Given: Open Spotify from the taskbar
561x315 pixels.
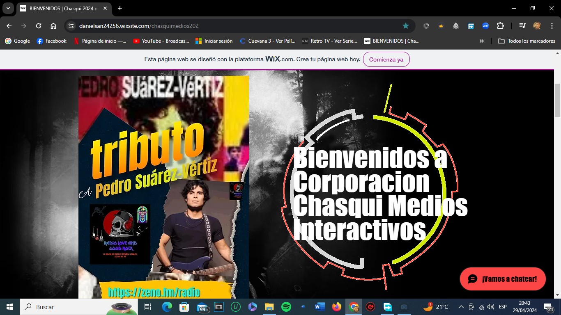Looking at the screenshot, I should tap(286, 307).
